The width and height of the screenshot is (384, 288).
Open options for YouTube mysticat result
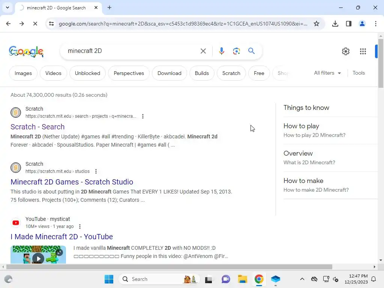click(x=80, y=226)
